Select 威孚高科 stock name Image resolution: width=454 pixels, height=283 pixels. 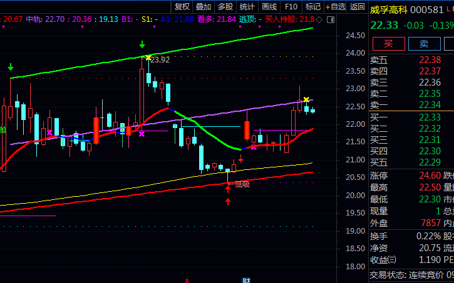(x=389, y=10)
